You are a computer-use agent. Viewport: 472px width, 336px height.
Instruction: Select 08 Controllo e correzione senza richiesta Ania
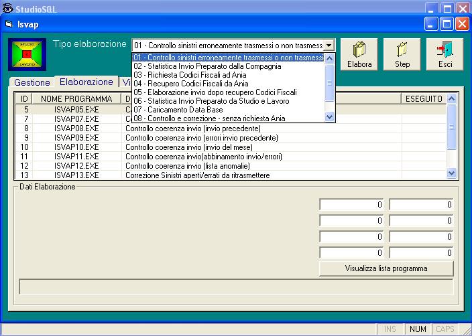click(x=229, y=118)
